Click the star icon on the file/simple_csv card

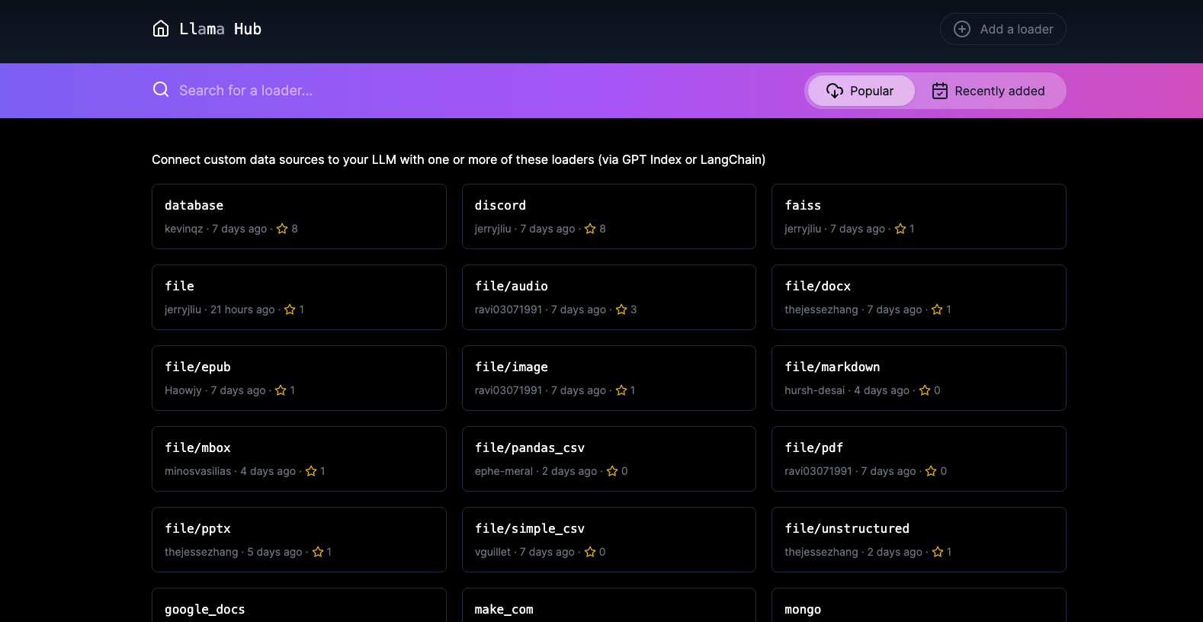[590, 552]
